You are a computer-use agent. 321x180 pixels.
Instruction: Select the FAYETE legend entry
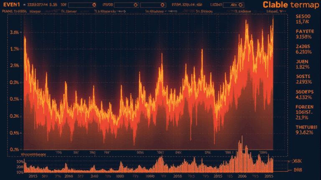coord(305,34)
